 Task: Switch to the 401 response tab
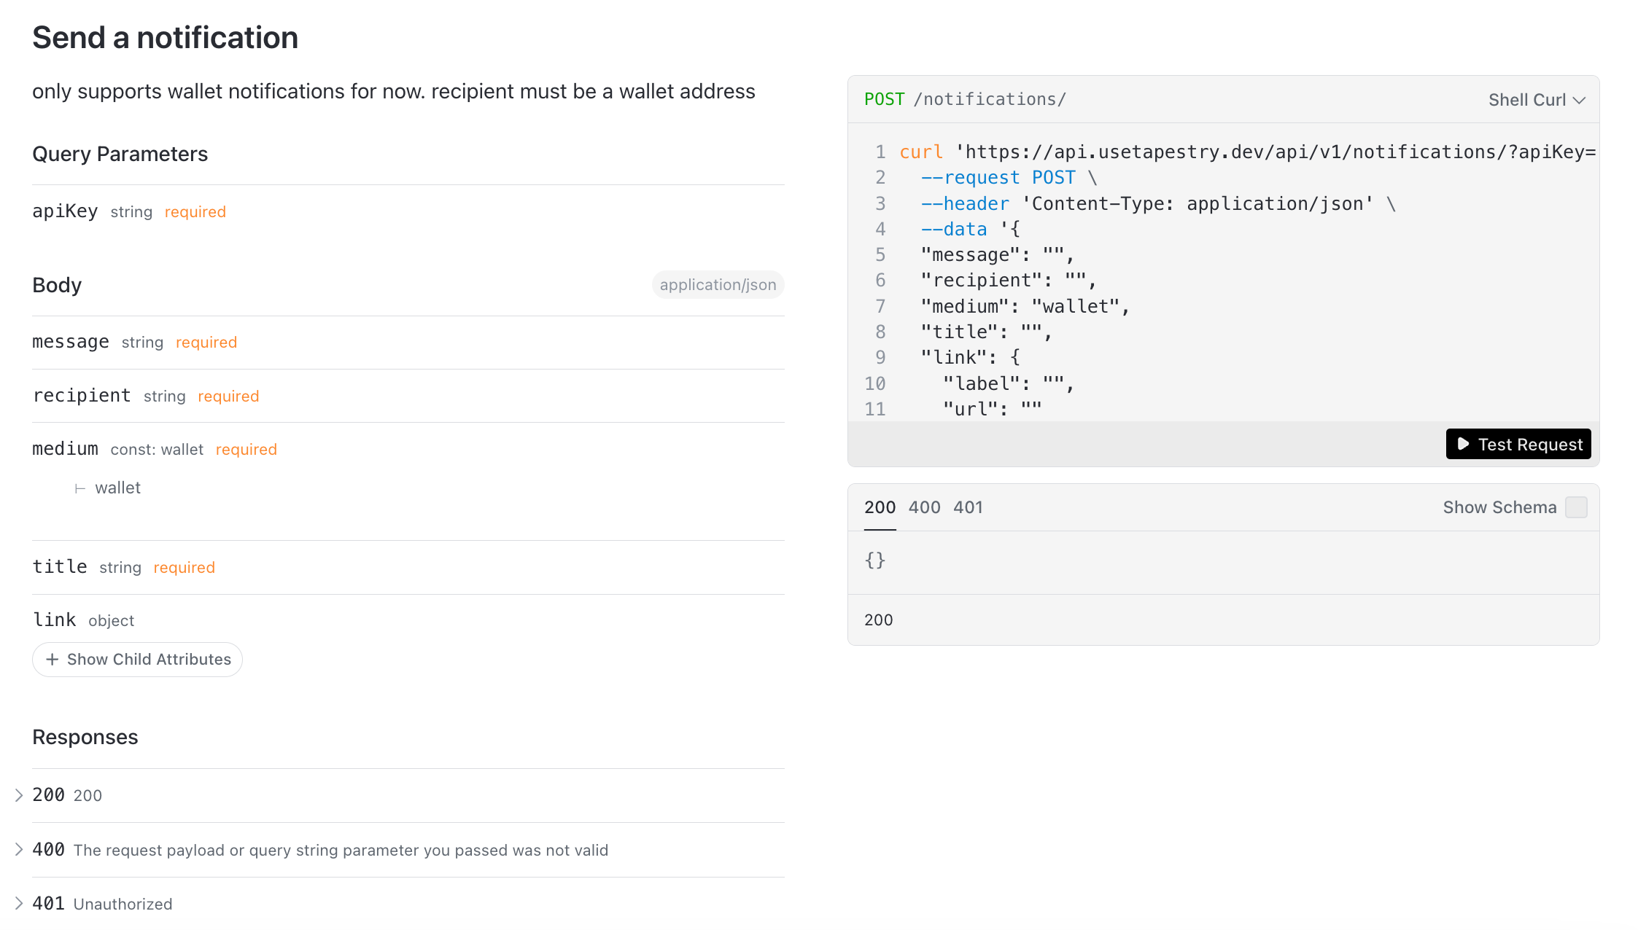(x=968, y=507)
